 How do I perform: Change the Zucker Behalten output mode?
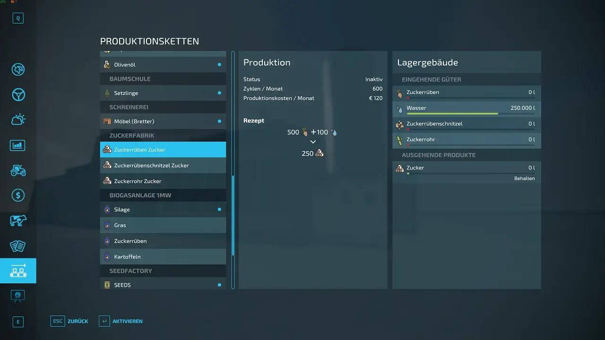(524, 178)
